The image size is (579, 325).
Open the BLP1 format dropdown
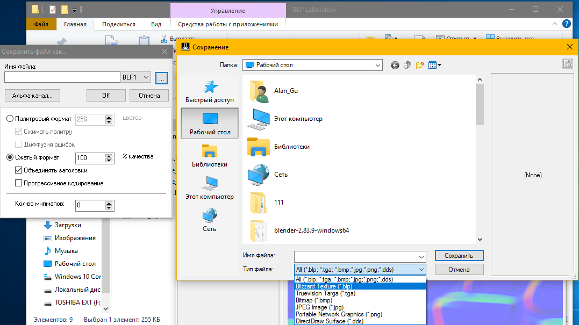click(x=146, y=77)
